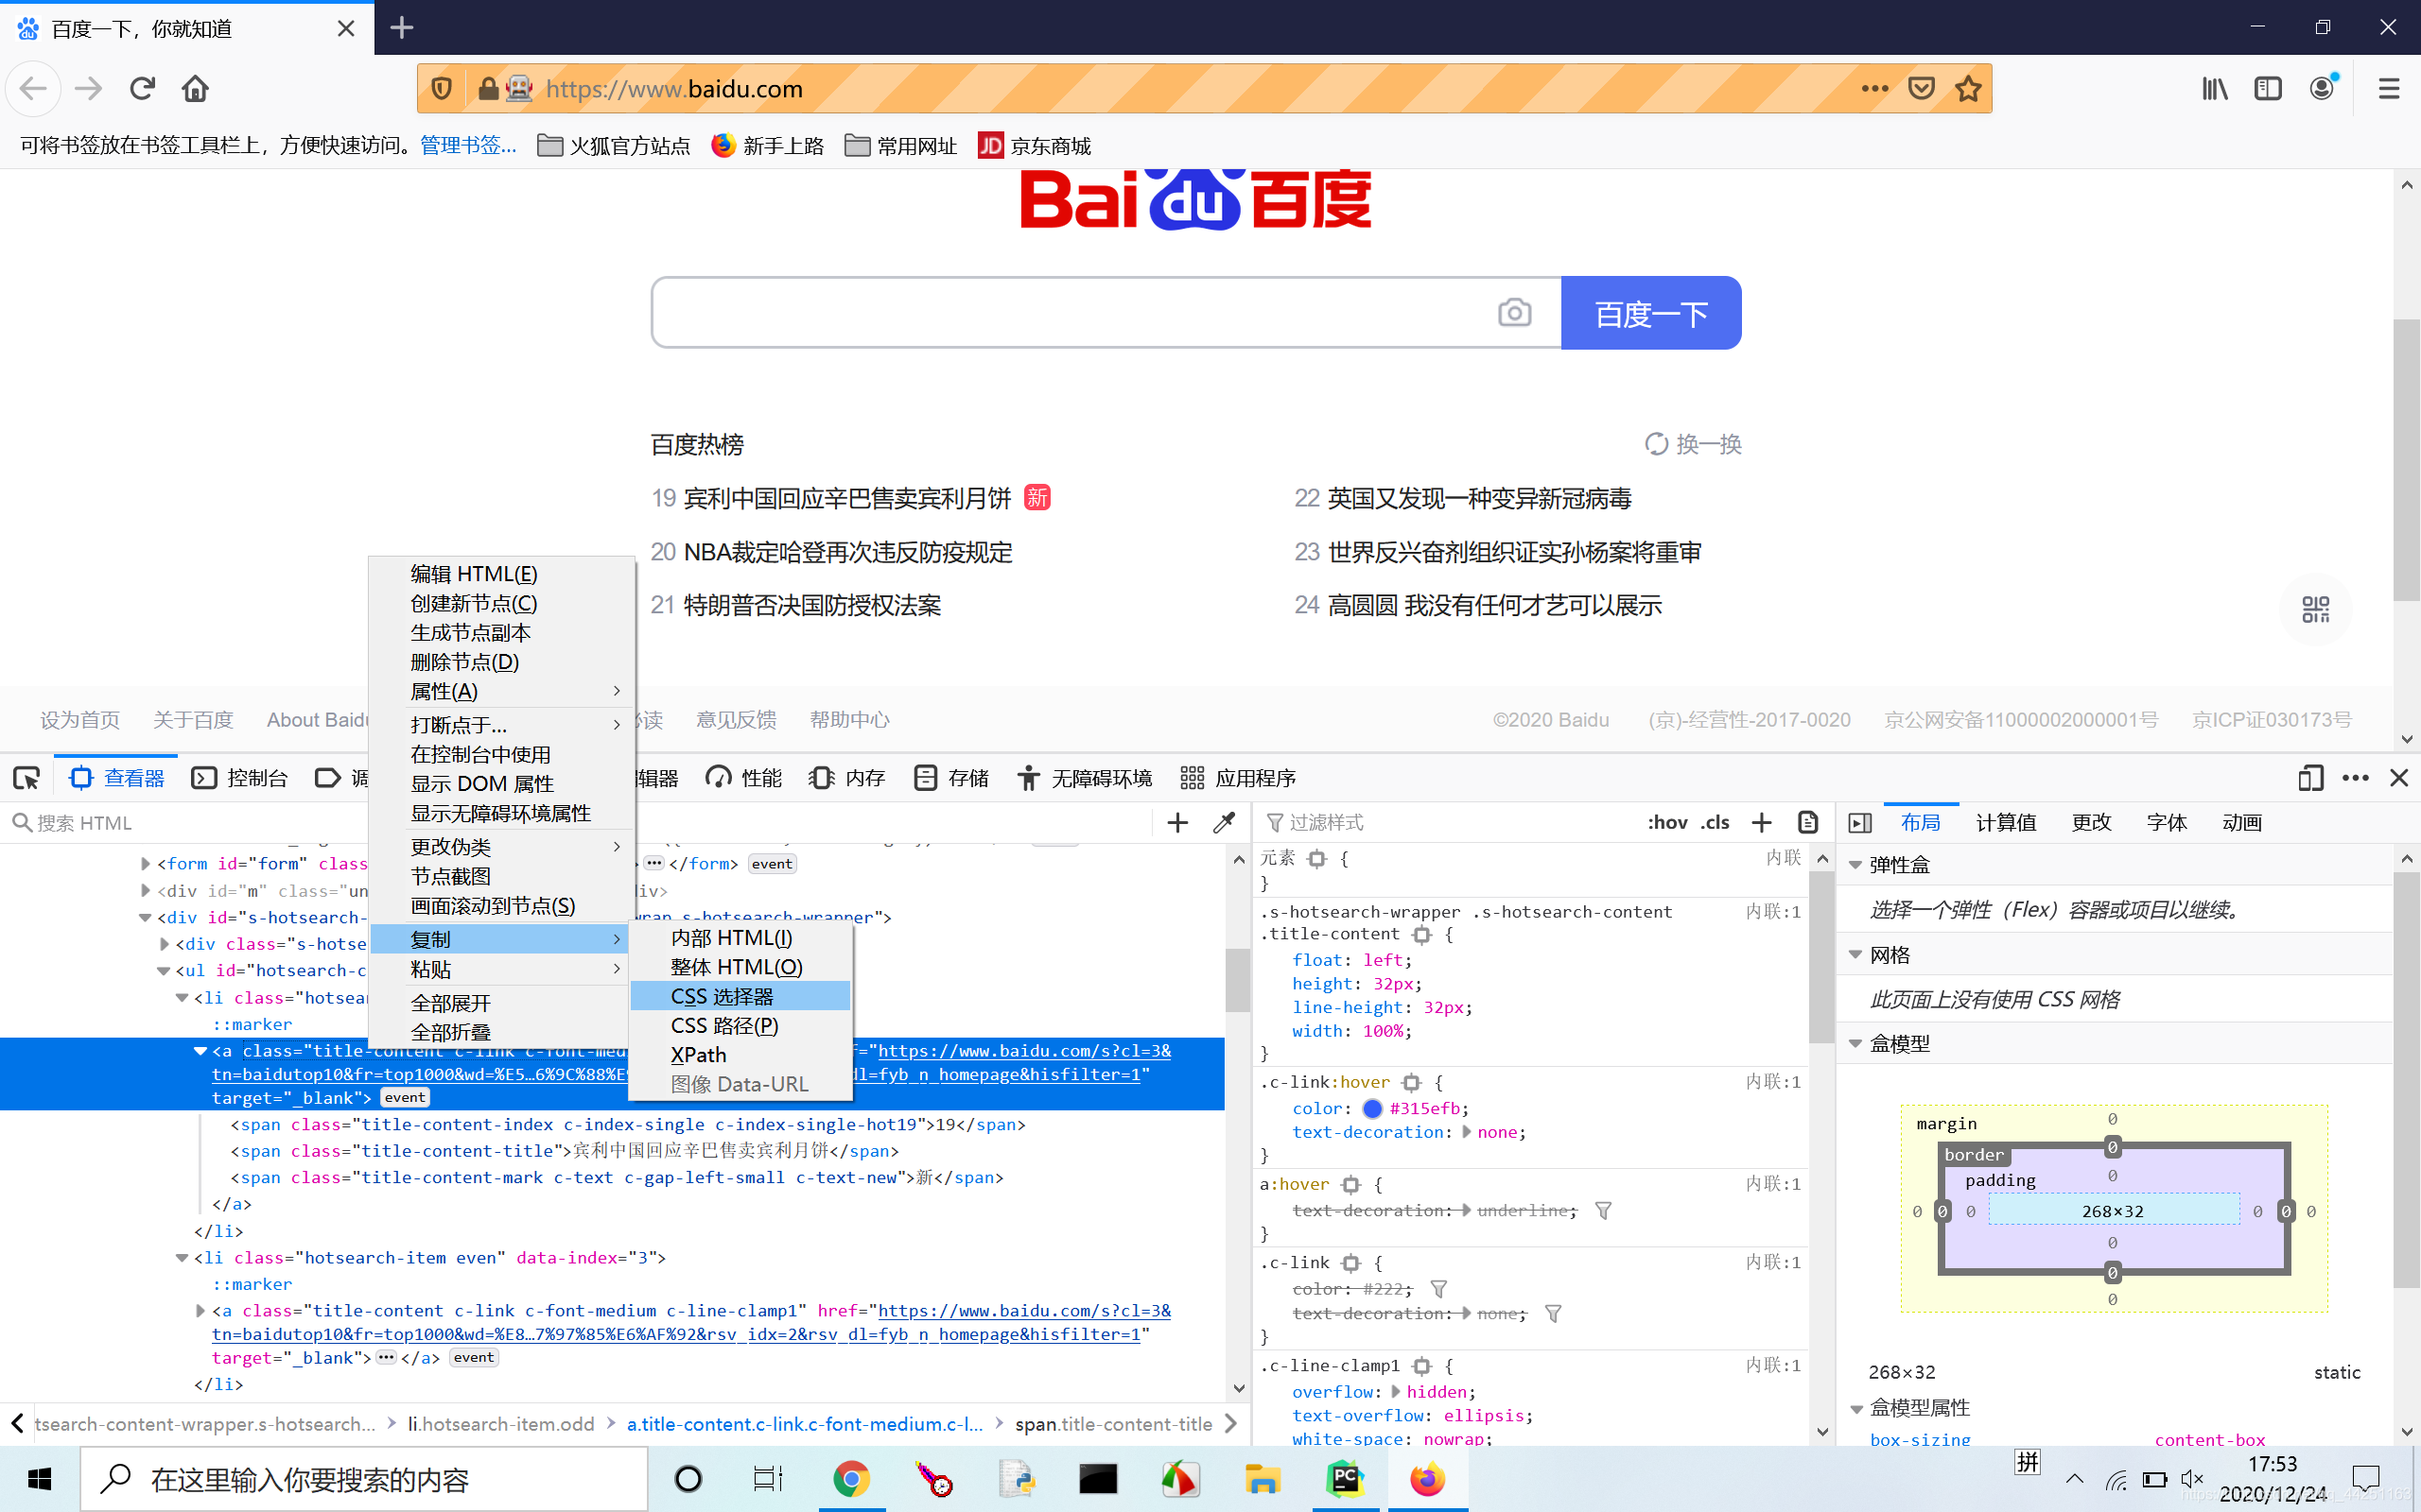
Task: Open hot search 英国又发现一种变异新冠病毒
Action: 1480,498
